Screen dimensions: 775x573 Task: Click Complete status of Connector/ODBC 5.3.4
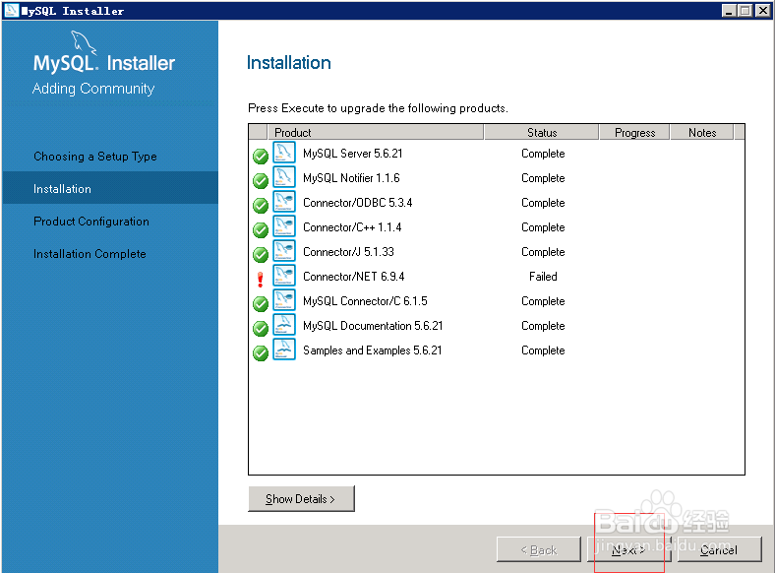[543, 203]
